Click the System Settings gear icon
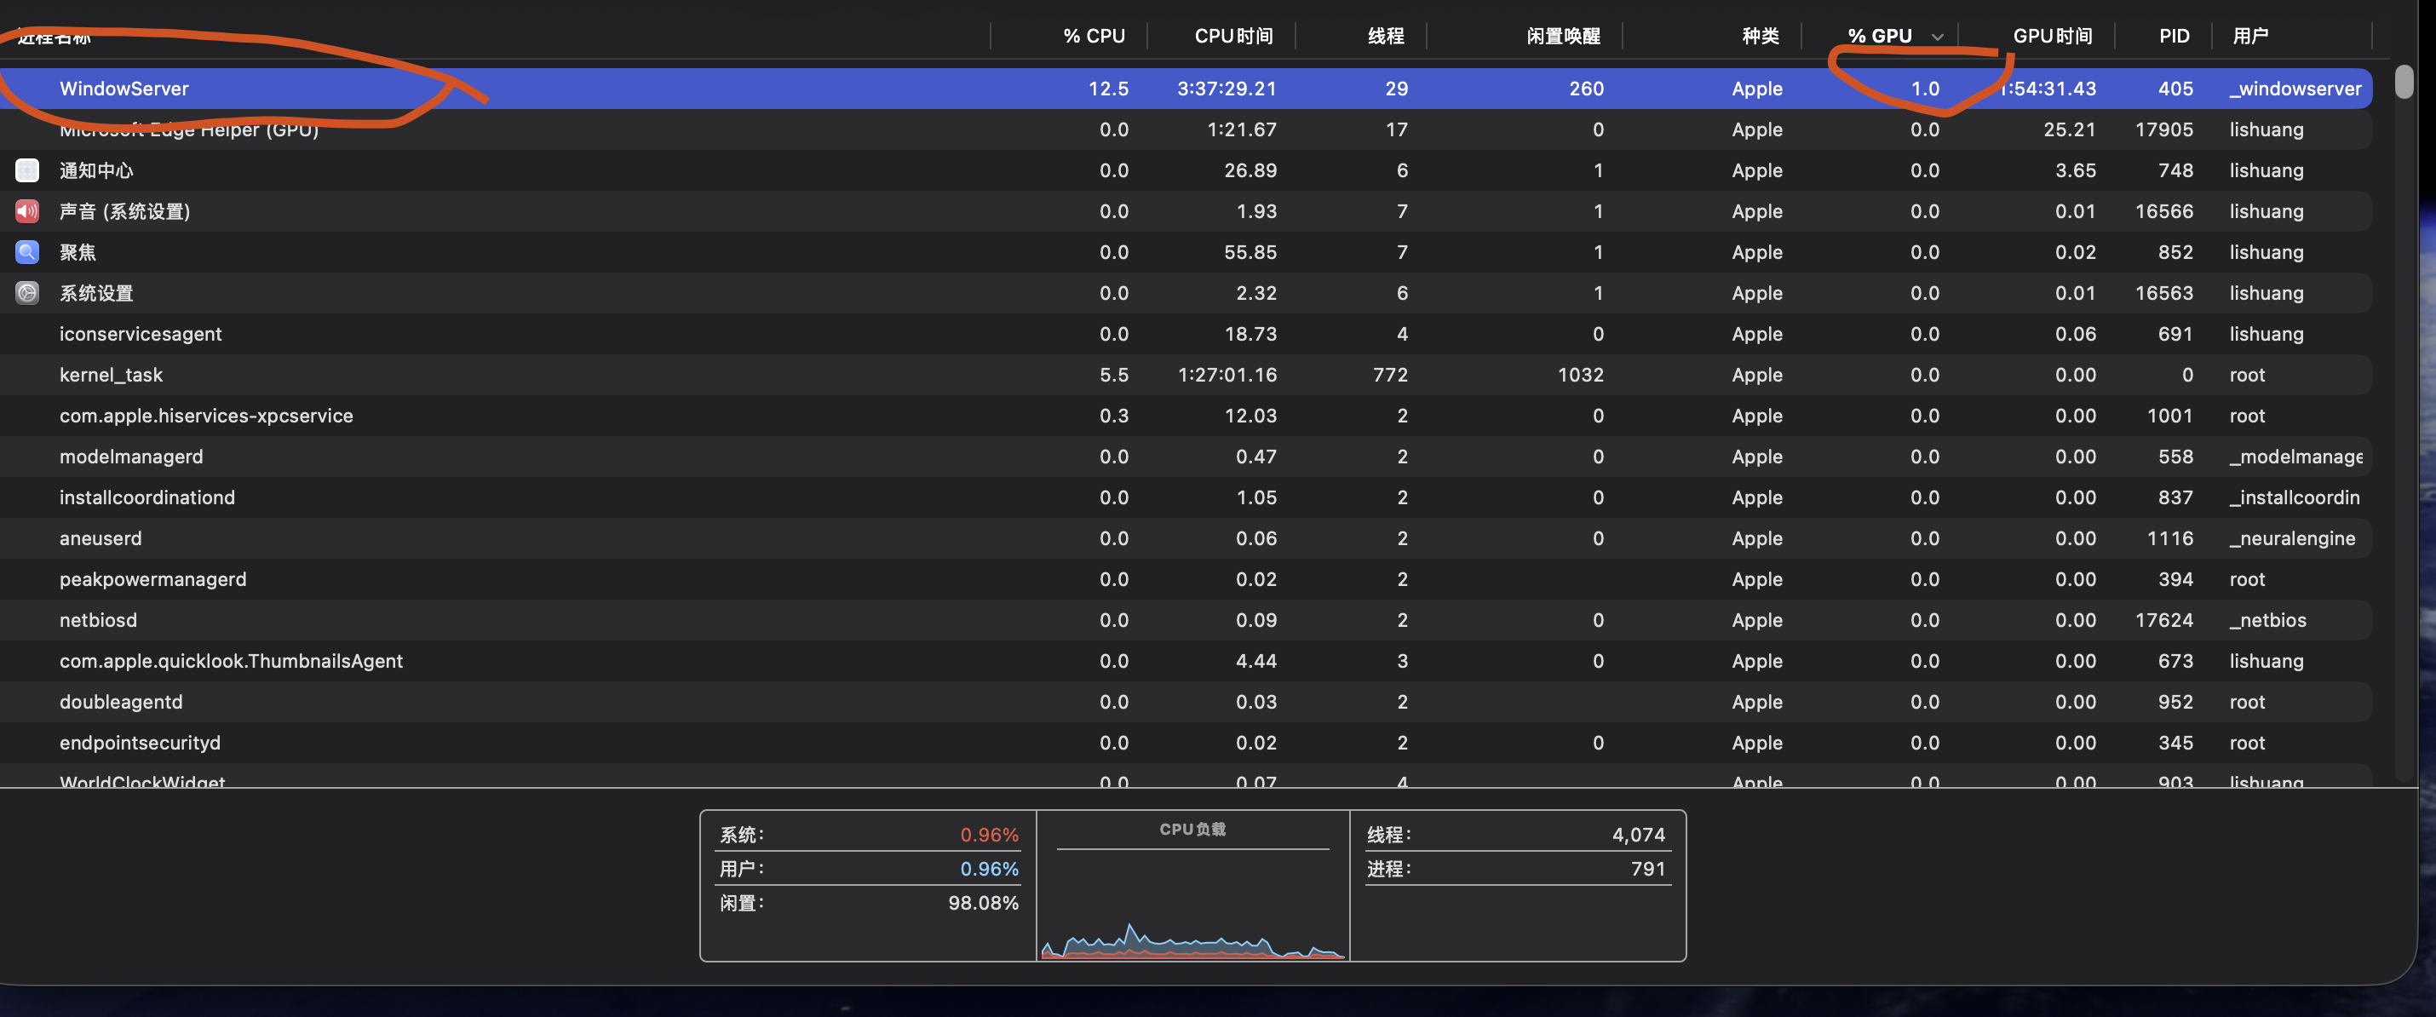 point(27,293)
